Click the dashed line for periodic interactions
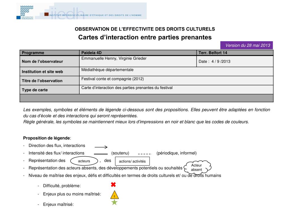 [x=145, y=154]
